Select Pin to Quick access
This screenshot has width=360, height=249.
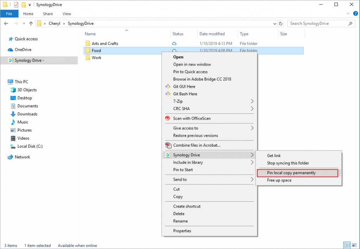[x=190, y=72]
